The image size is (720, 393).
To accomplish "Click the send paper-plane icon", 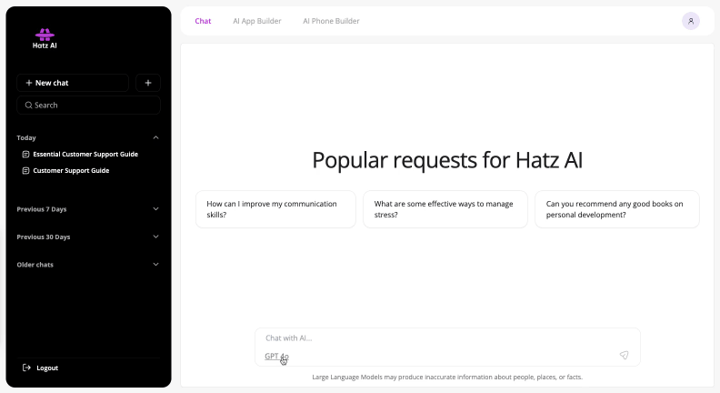I will click(624, 355).
